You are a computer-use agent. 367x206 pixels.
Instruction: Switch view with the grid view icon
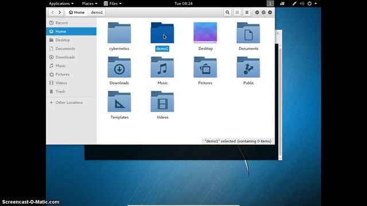tap(237, 13)
